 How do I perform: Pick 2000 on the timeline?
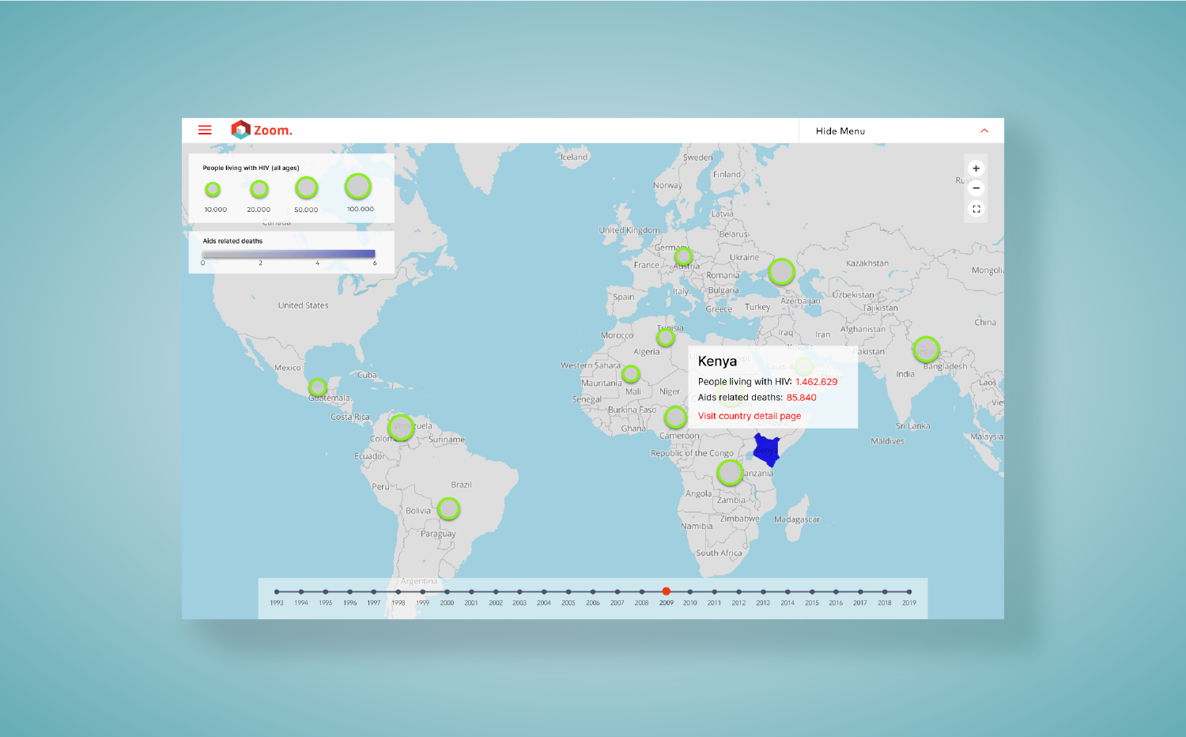(447, 591)
